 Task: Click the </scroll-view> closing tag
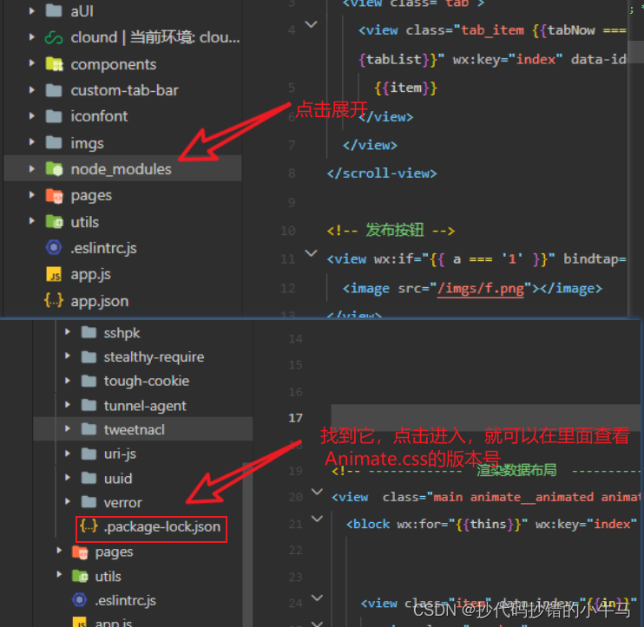(382, 173)
